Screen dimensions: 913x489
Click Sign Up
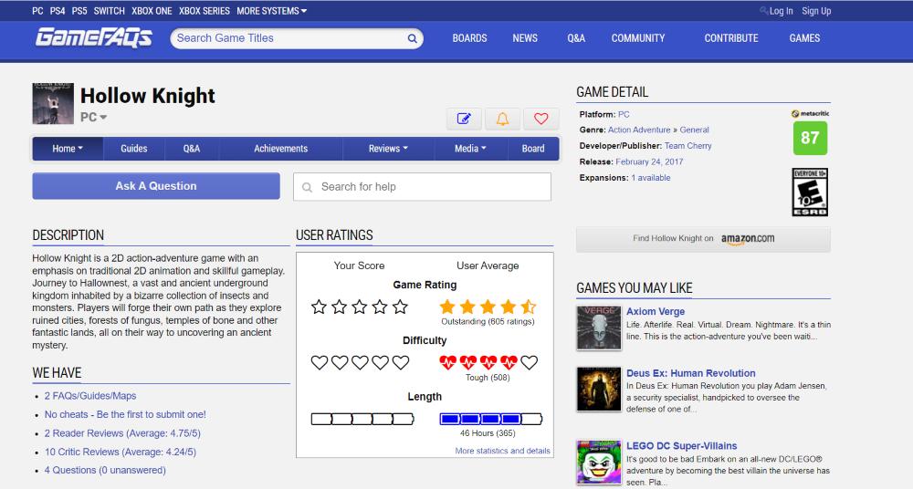(x=816, y=10)
